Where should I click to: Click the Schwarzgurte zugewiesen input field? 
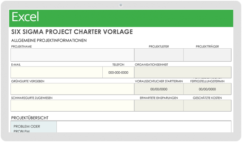point(72,105)
